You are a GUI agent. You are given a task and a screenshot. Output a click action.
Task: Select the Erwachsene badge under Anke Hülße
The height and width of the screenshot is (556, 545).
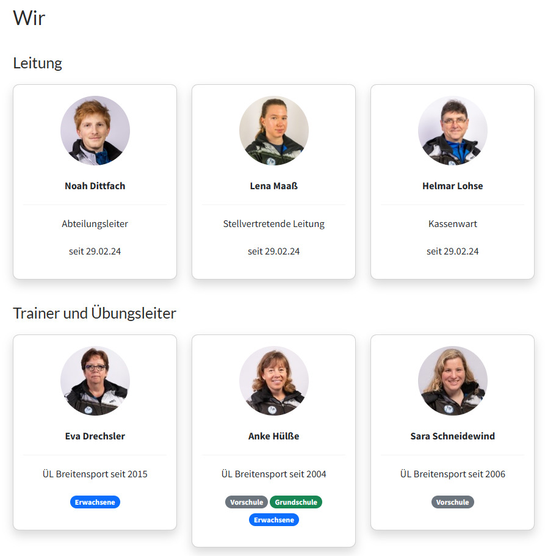pyautogui.click(x=274, y=520)
